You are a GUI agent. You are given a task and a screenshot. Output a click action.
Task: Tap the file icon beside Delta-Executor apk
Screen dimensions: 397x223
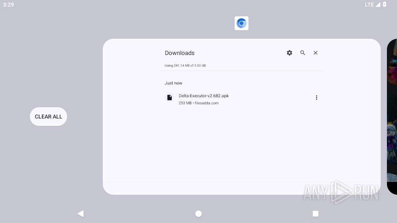coord(170,98)
